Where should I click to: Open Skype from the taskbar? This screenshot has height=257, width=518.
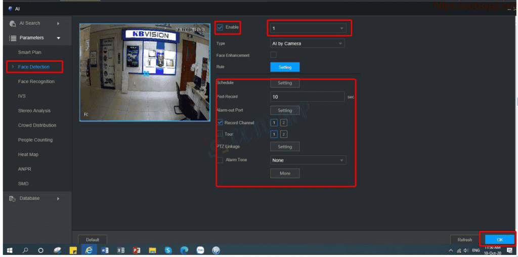[168, 250]
